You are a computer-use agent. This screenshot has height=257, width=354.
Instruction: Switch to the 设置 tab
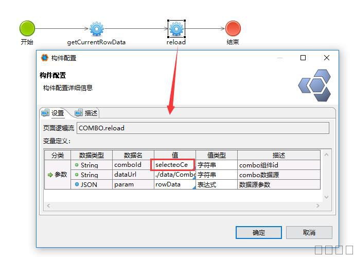(x=53, y=113)
